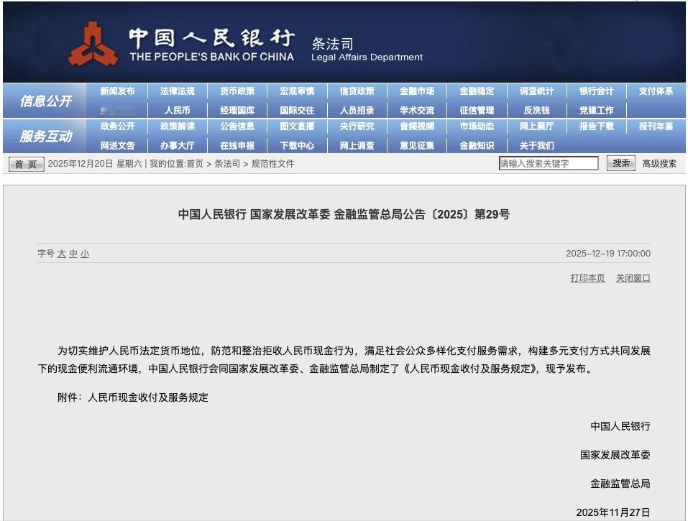
Task: Click the search keyword input box
Action: click(549, 163)
